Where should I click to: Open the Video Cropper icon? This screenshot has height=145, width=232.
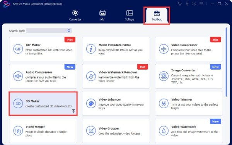pyautogui.click(x=91, y=131)
